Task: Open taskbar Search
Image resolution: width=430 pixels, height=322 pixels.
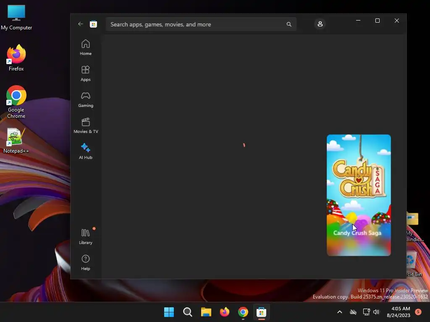Action: [x=188, y=312]
